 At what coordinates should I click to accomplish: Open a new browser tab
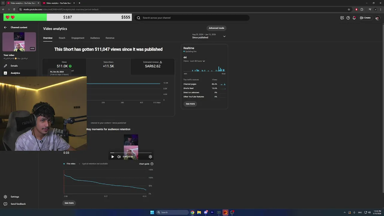coord(79,3)
